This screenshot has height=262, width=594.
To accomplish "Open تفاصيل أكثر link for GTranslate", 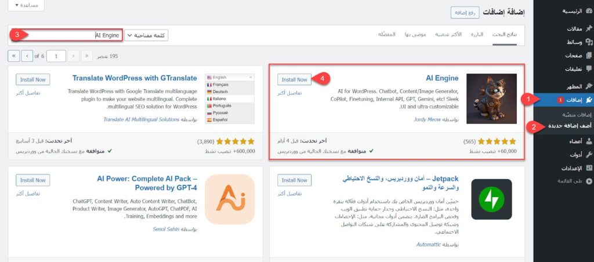I will click(x=28, y=93).
